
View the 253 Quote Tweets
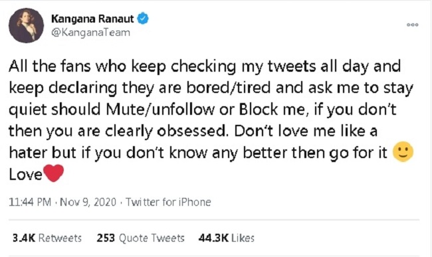[140, 238]
